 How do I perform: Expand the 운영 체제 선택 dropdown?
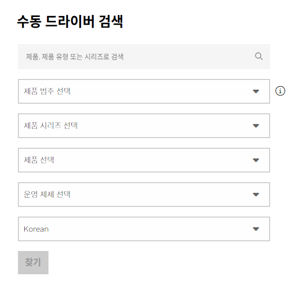pyautogui.click(x=144, y=195)
